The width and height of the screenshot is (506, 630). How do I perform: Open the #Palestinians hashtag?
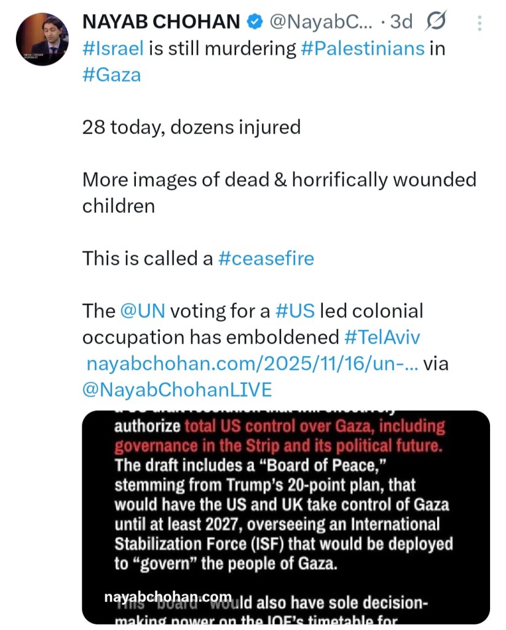[x=363, y=49]
